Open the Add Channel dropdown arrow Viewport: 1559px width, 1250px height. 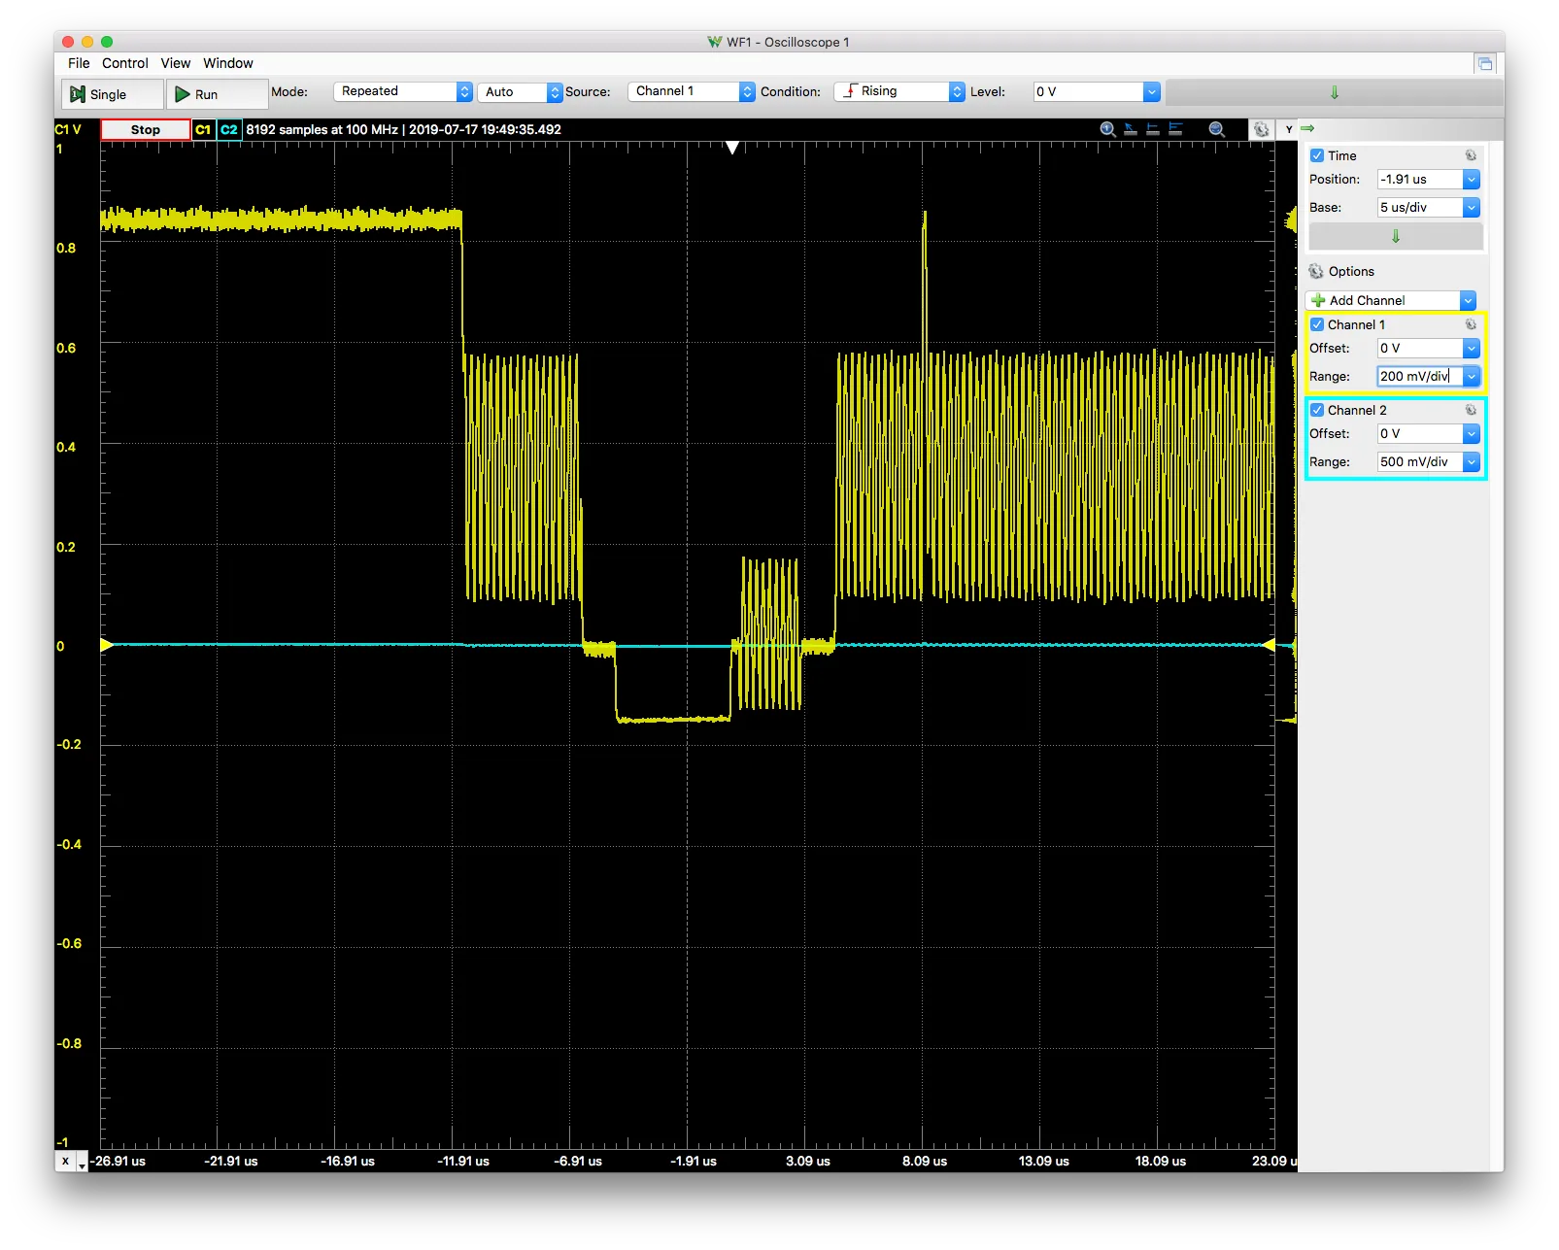[1468, 301]
